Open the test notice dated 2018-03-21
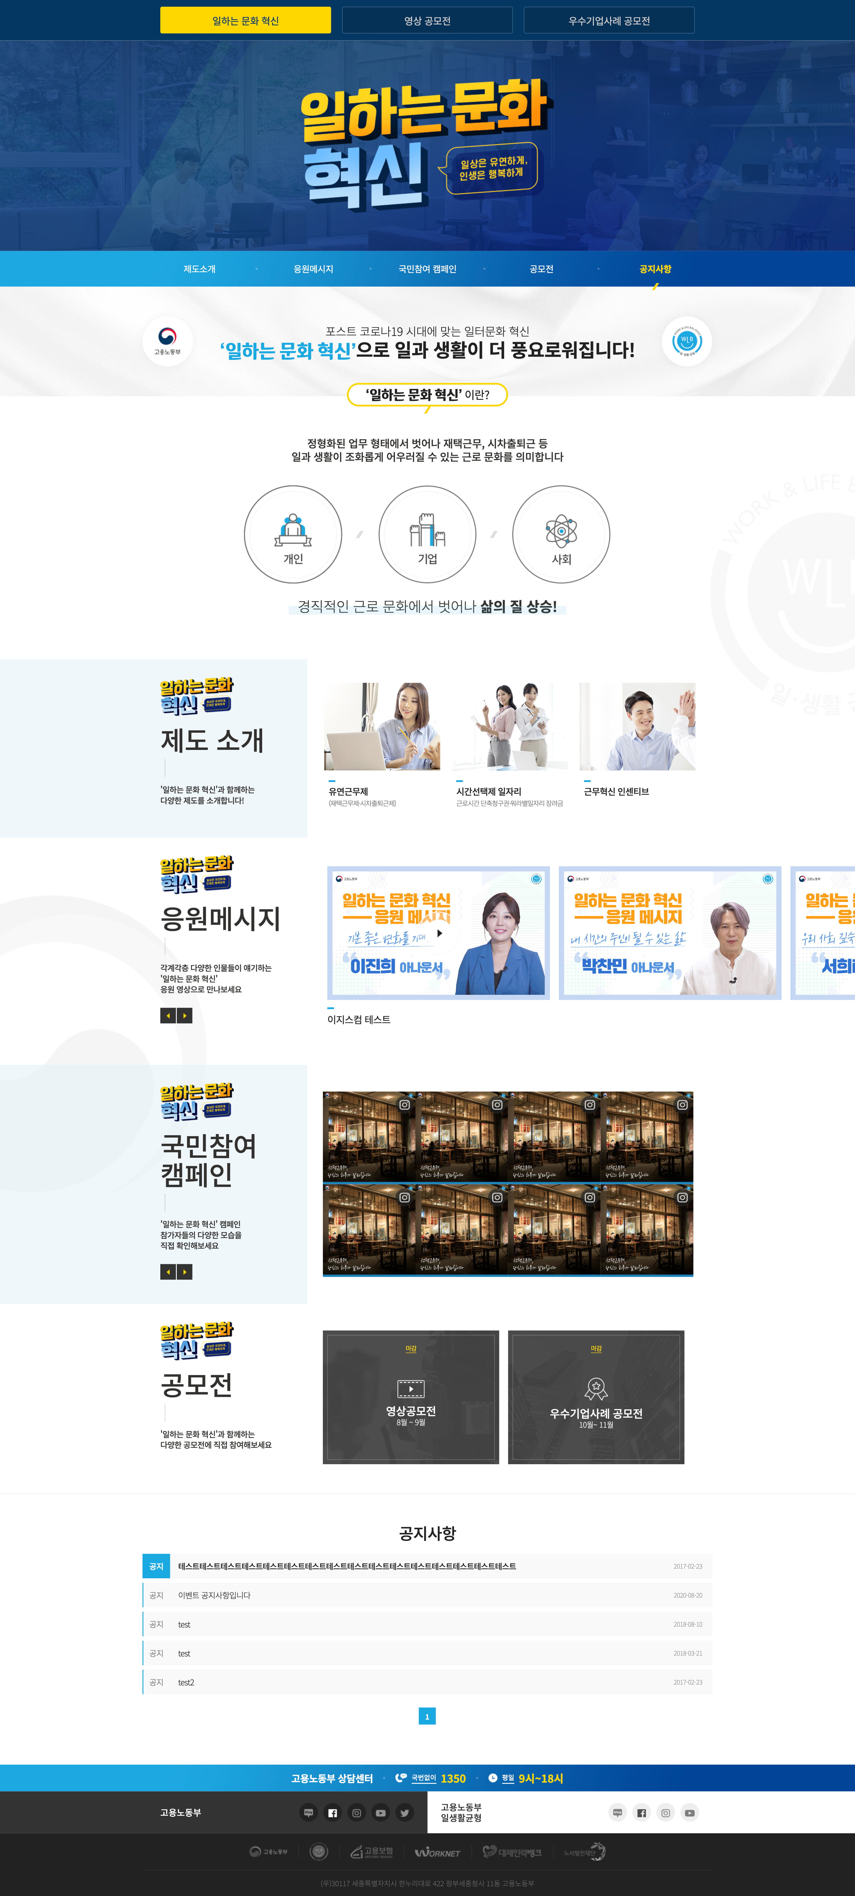855x1896 pixels. [427, 1653]
